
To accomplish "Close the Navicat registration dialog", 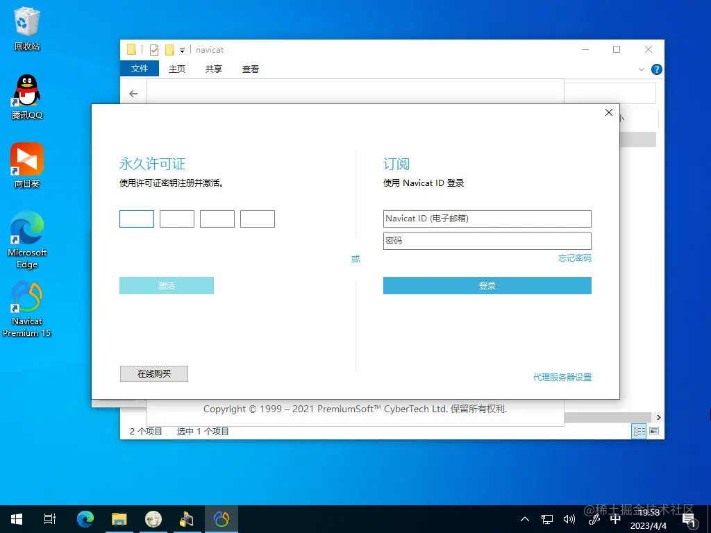I will 608,112.
